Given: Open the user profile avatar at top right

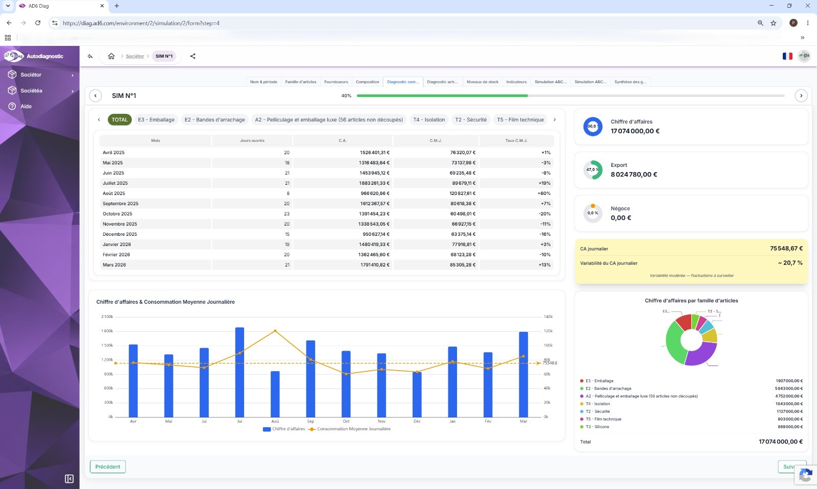Looking at the screenshot, I should 804,56.
